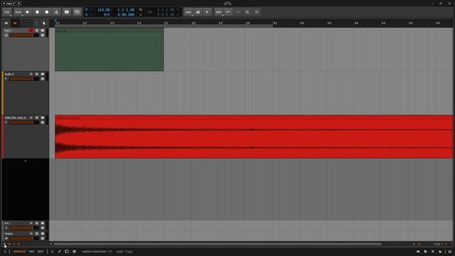Mute the Inst 1 track
Image resolution: width=455 pixels, height=256 pixels.
[43, 31]
